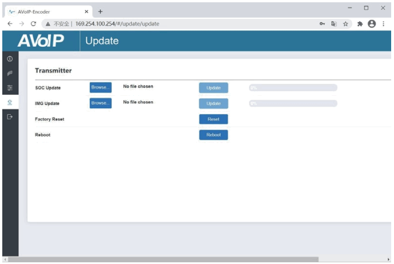The height and width of the screenshot is (264, 394).
Task: Click the Transmitter heading
Action: pos(53,71)
